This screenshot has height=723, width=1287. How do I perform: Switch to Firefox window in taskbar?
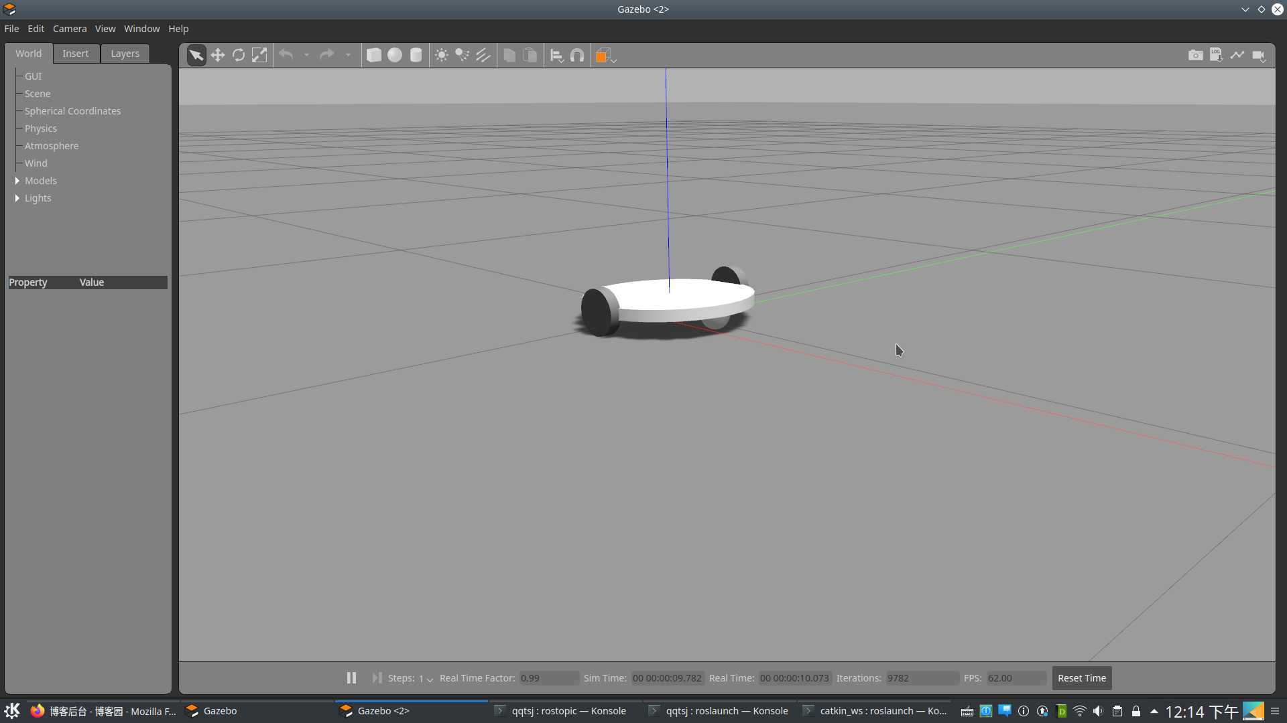(103, 711)
